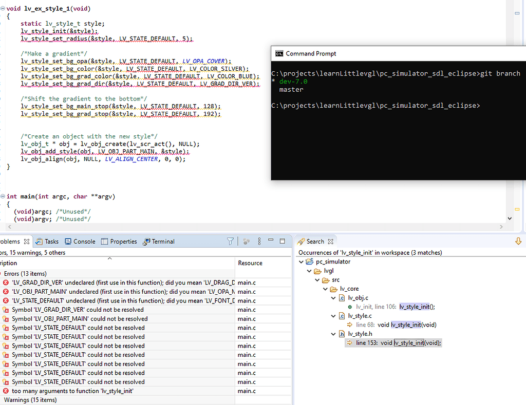Click the Problems filter funnel icon
The image size is (526, 405).
coord(230,241)
